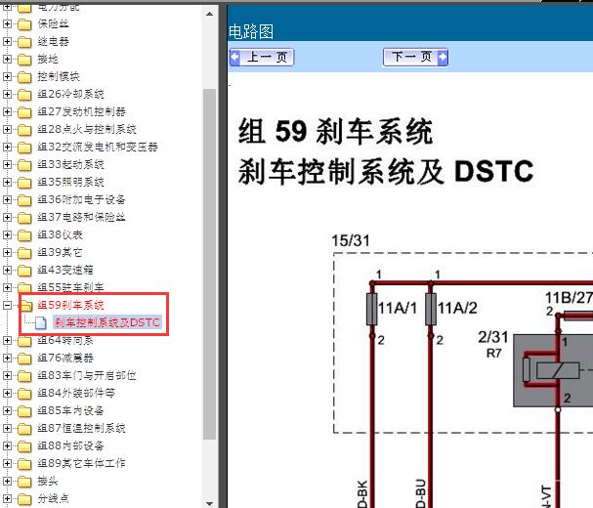The image size is (593, 508).
Task: Select the 组59刹车系统 tree label
Action: click(x=70, y=305)
